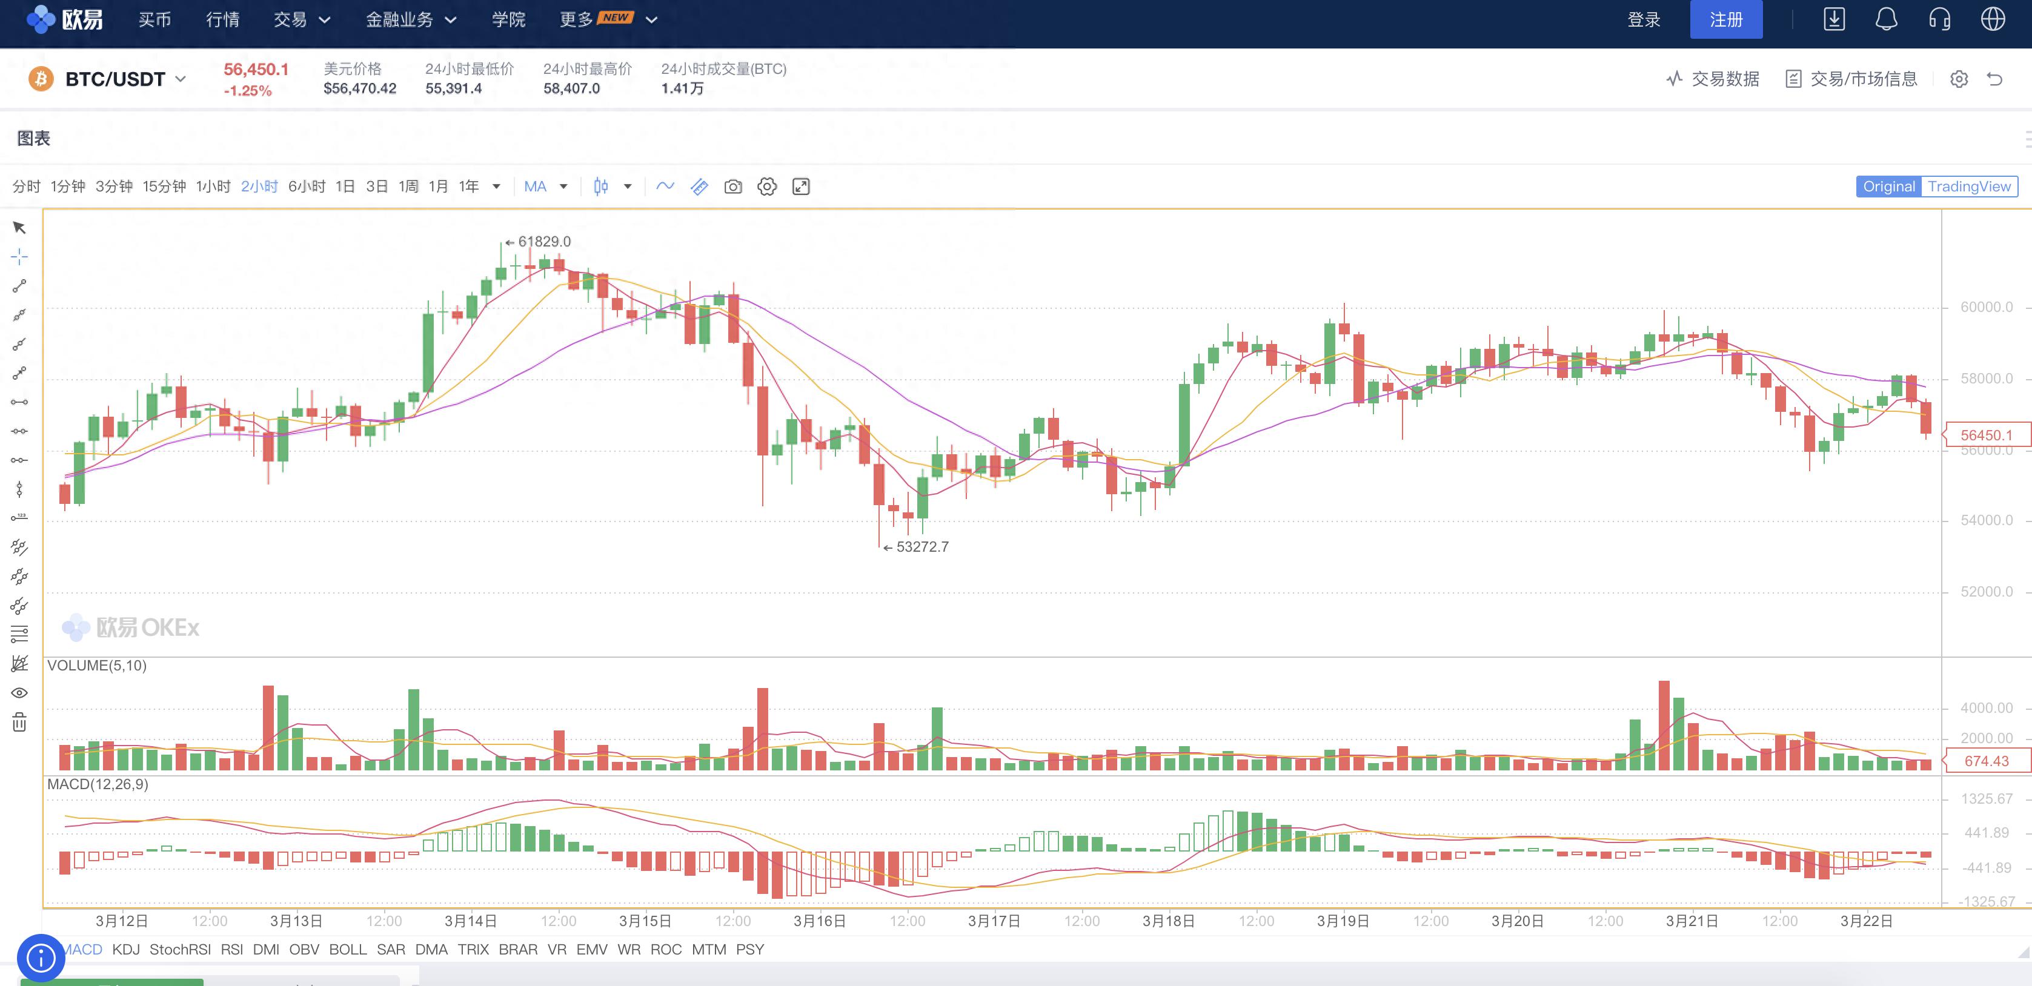Open the language globe icon
This screenshot has width=2032, height=986.
pos(1993,20)
